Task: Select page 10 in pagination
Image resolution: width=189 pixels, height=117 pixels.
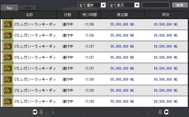Action: click(x=147, y=113)
